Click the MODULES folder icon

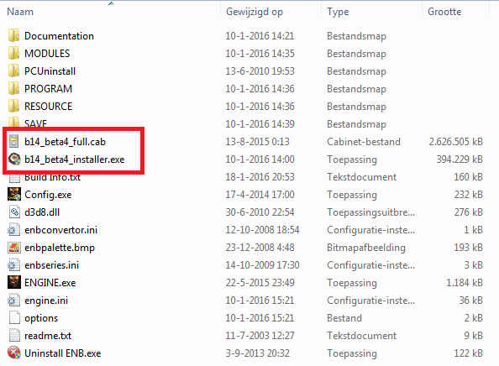pos(13,54)
